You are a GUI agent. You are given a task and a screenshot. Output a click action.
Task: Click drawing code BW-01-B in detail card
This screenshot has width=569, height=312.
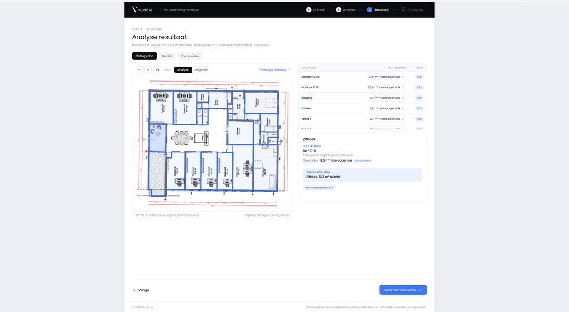click(309, 151)
